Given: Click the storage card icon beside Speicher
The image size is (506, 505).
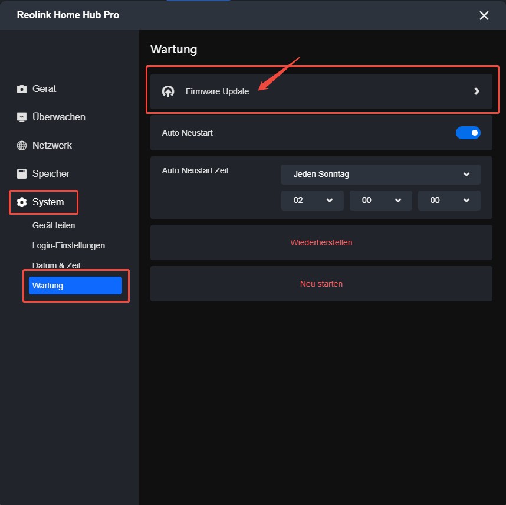Looking at the screenshot, I should (x=22, y=173).
